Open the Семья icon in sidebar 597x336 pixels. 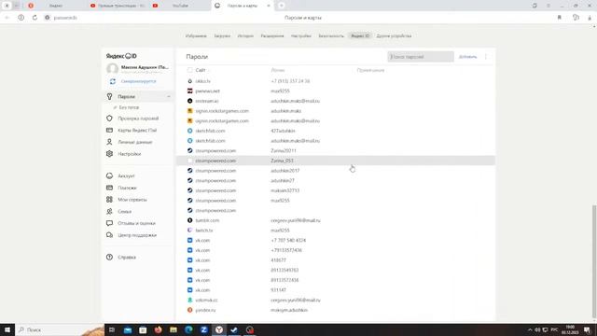click(x=110, y=212)
